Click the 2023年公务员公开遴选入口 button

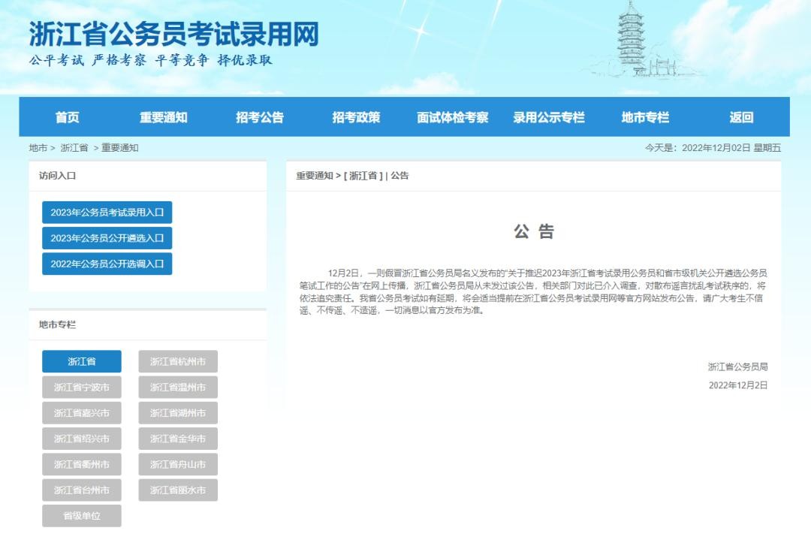tap(107, 238)
